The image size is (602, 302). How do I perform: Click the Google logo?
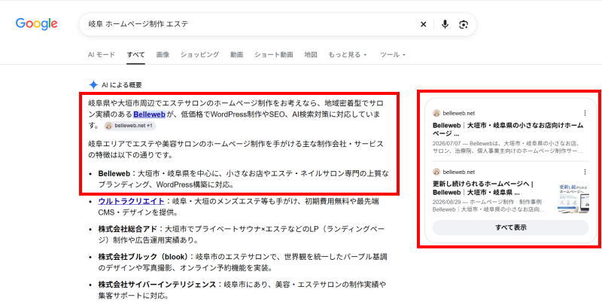point(36,24)
